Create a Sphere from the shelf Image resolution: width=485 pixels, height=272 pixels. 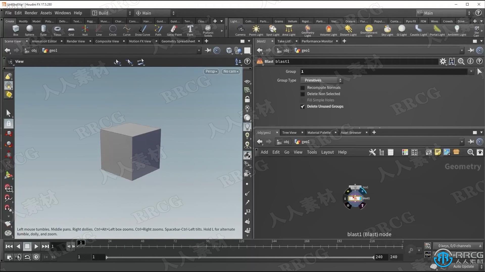coord(30,30)
